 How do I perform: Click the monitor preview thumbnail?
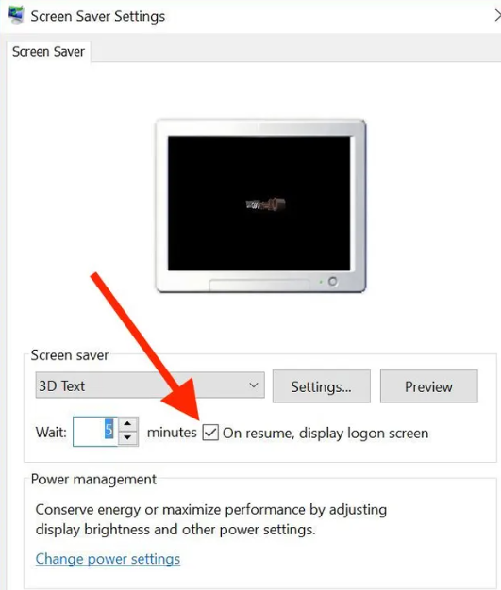pos(260,205)
